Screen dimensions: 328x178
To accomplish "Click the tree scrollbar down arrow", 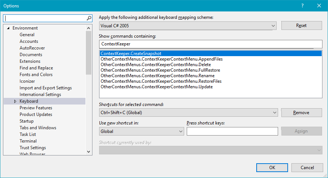I will click(88, 152).
